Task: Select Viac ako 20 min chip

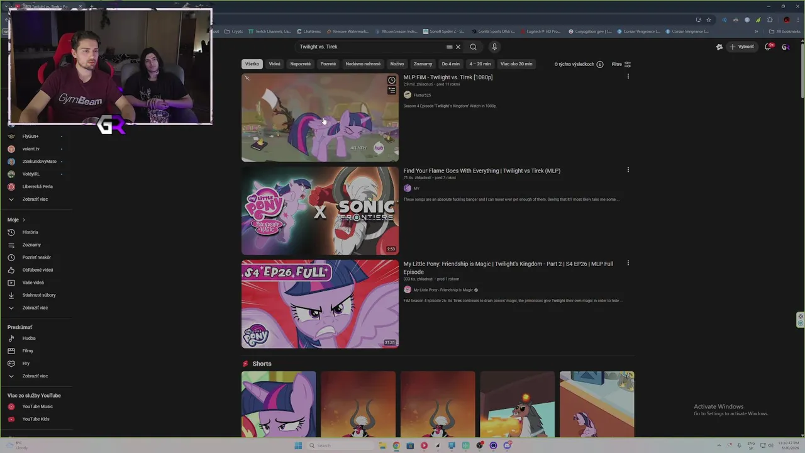Action: 516,64
